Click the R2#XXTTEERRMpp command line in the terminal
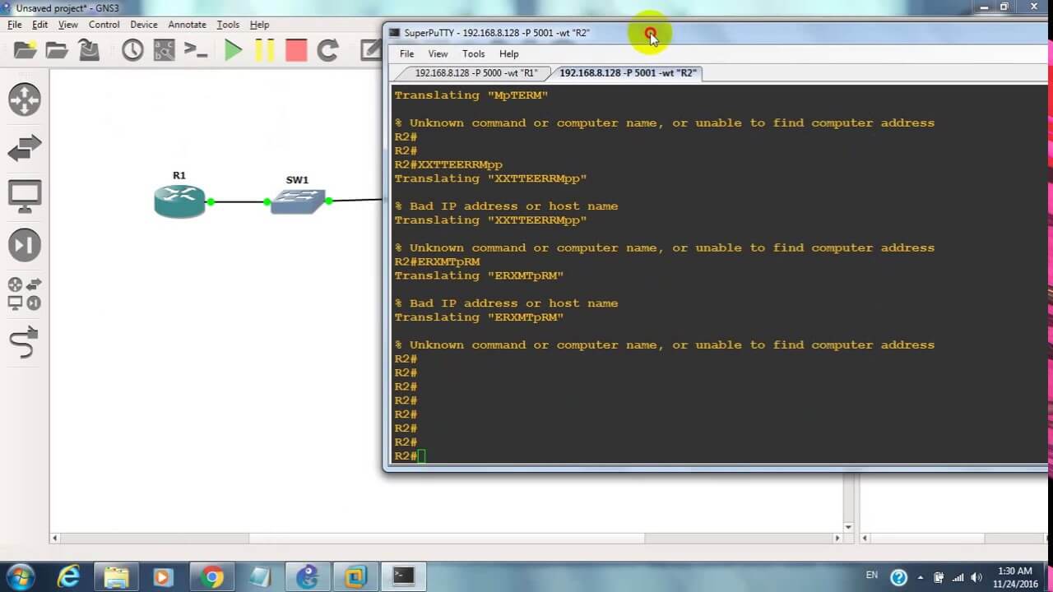The width and height of the screenshot is (1053, 592). [448, 164]
